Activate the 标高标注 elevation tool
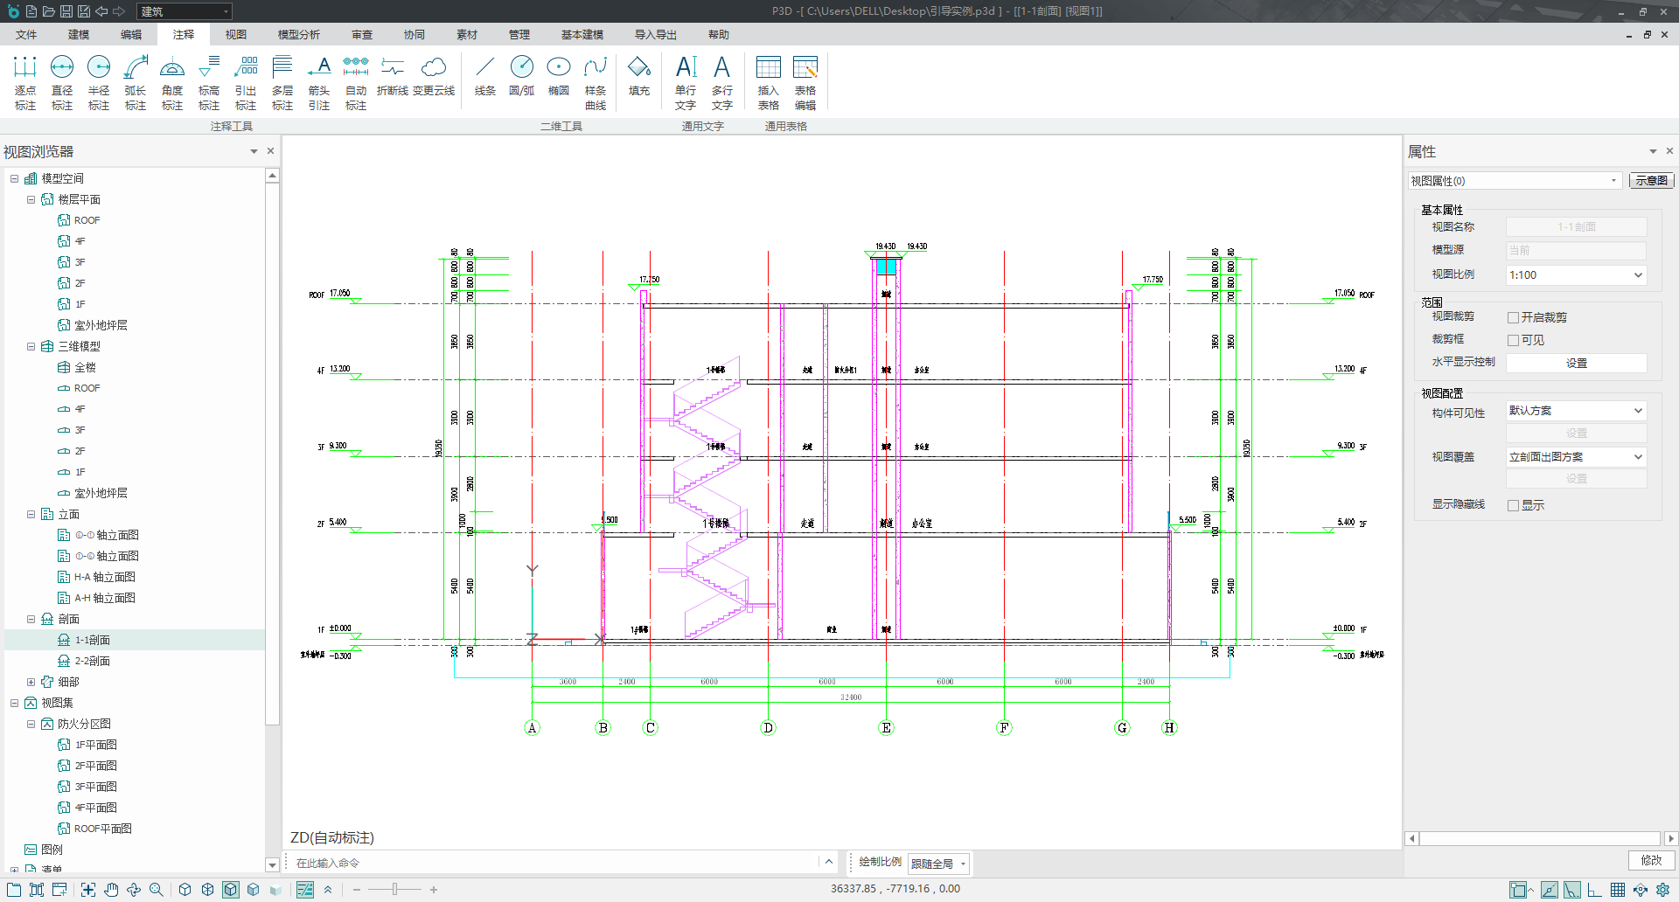This screenshot has height=902, width=1679. click(x=209, y=82)
